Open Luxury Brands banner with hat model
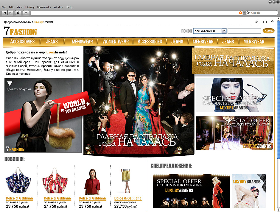The height and width of the screenshot is (212, 280). 249,191
